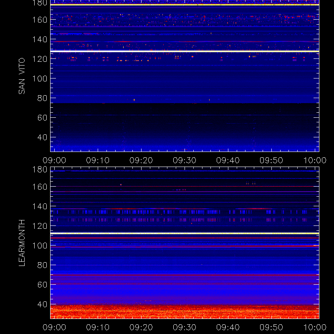Click the 09:10 time label under San Vito plot
The image size is (334, 334).
98,160
